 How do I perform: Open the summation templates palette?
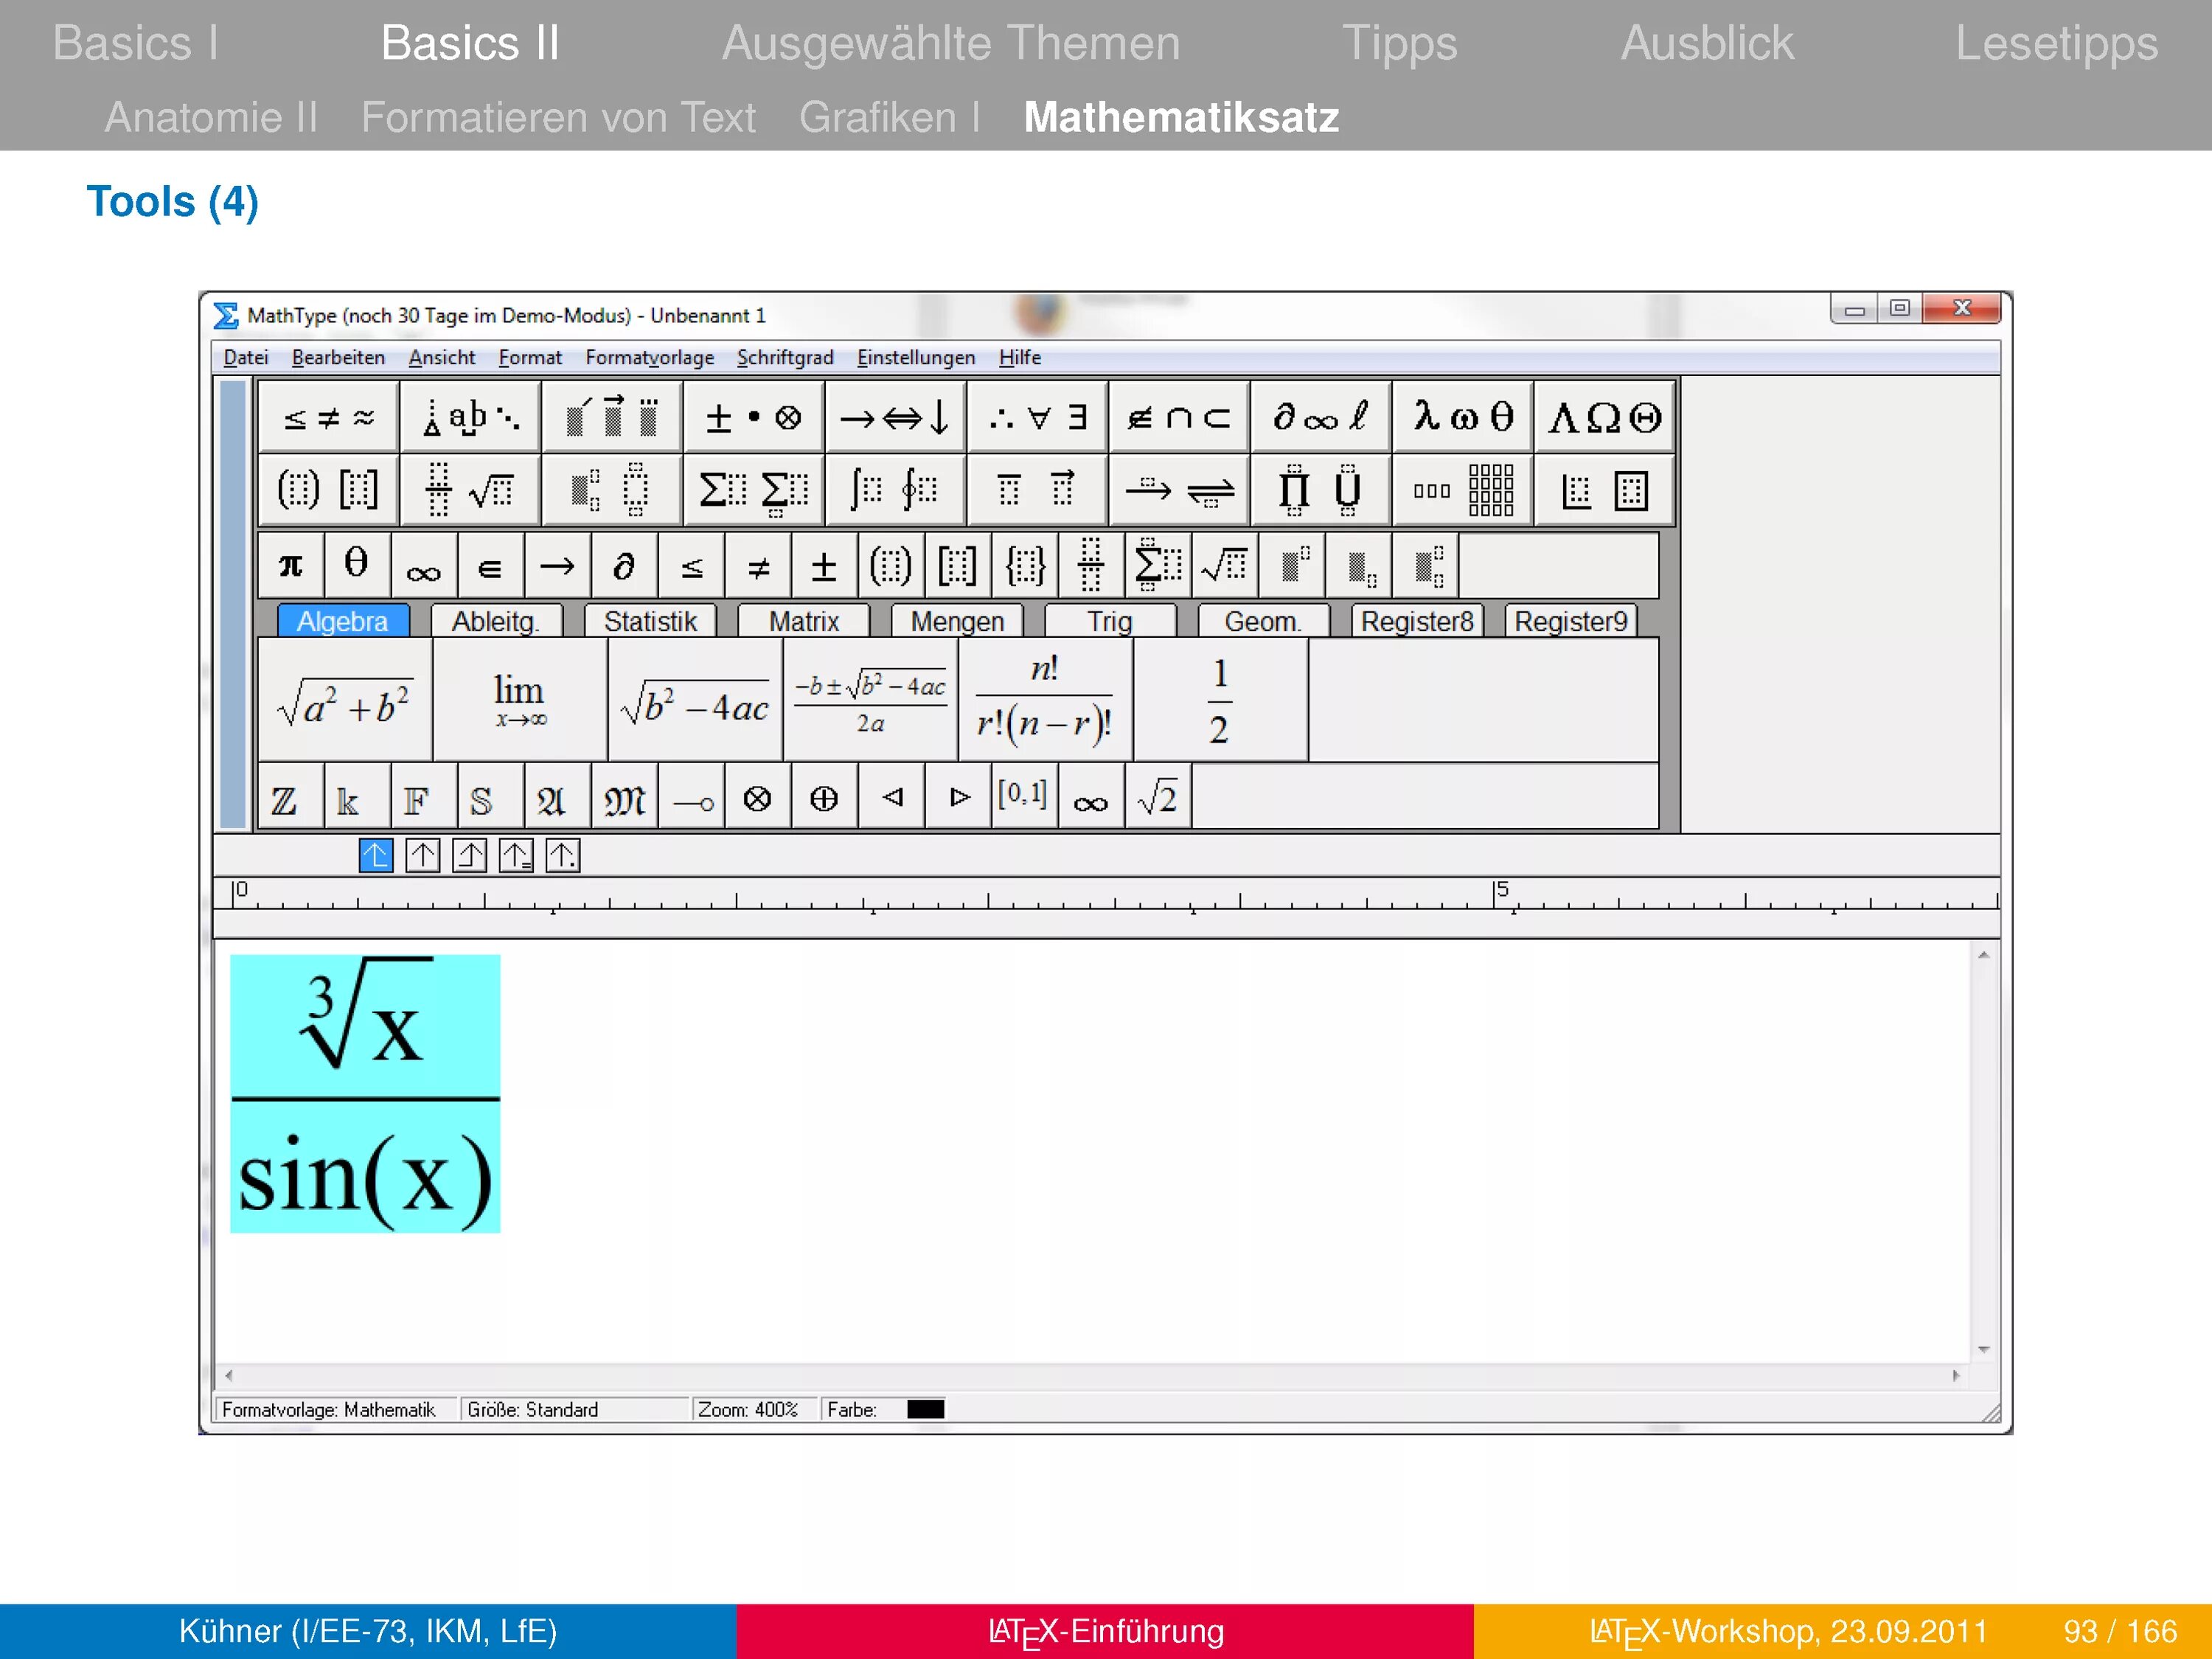[x=753, y=490]
